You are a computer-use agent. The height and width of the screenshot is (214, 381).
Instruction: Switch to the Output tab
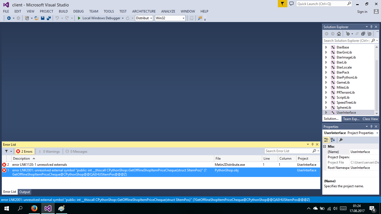(x=25, y=192)
